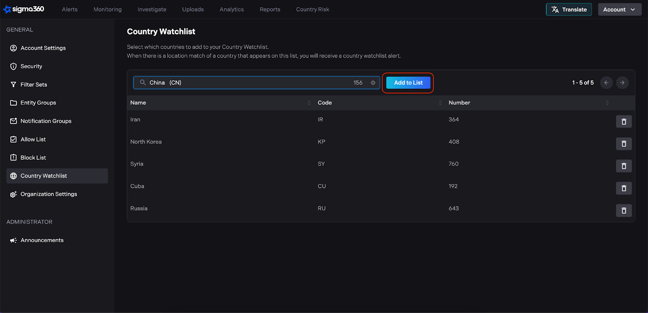Click trash icon in North Korea row
This screenshot has height=313, width=648.
(x=624, y=144)
